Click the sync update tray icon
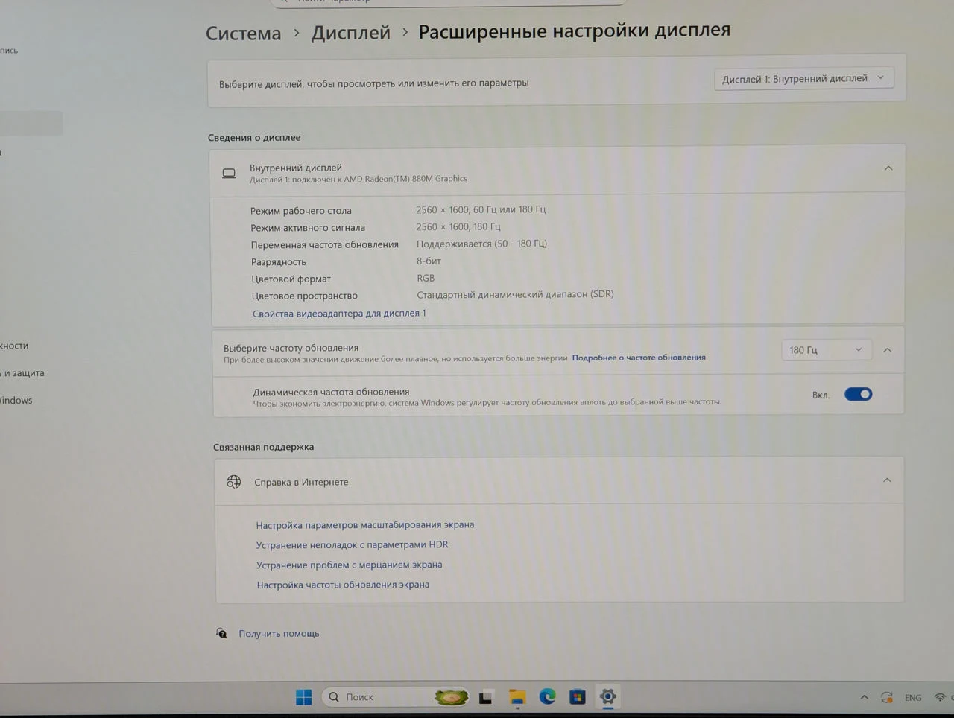Viewport: 954px width, 718px height. tap(887, 698)
